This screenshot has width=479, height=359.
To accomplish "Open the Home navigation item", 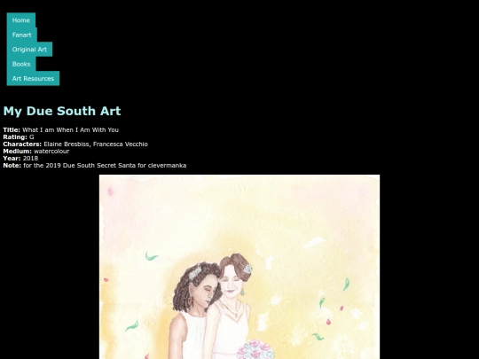I will (x=21, y=20).
